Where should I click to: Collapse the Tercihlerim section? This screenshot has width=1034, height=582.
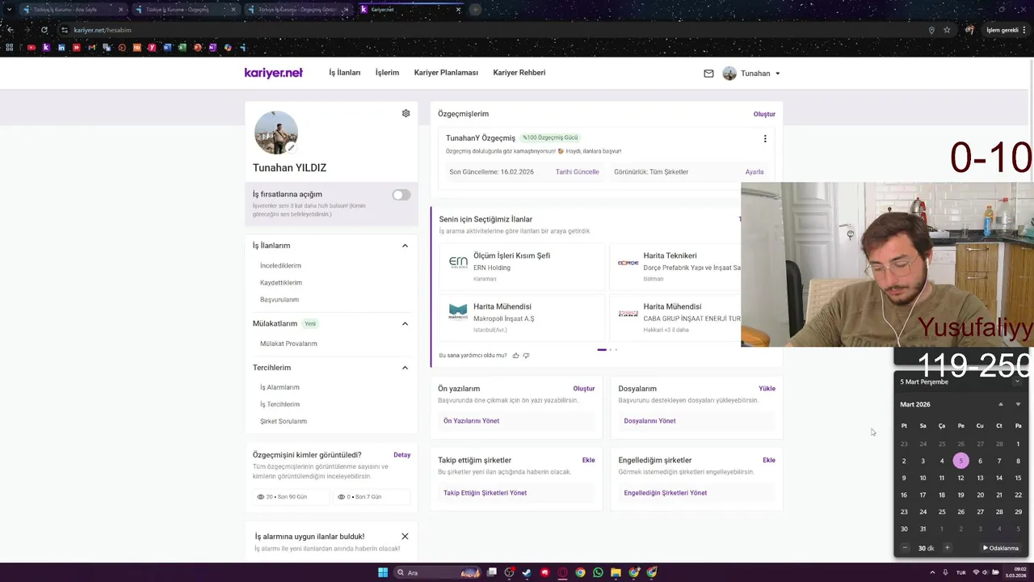pyautogui.click(x=405, y=368)
